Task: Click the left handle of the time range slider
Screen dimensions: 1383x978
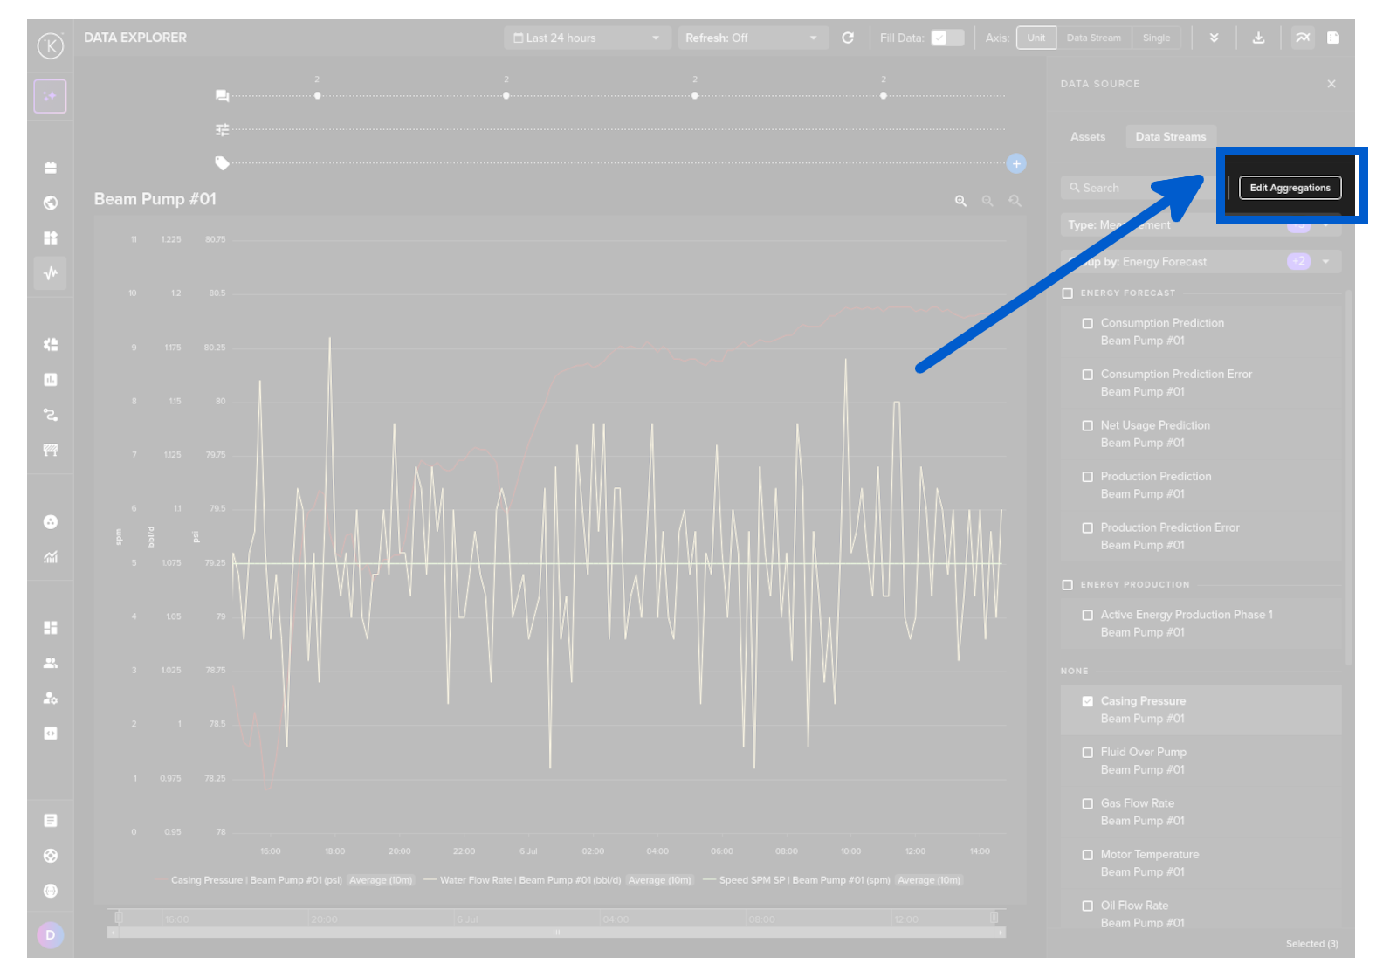Action: 119,918
